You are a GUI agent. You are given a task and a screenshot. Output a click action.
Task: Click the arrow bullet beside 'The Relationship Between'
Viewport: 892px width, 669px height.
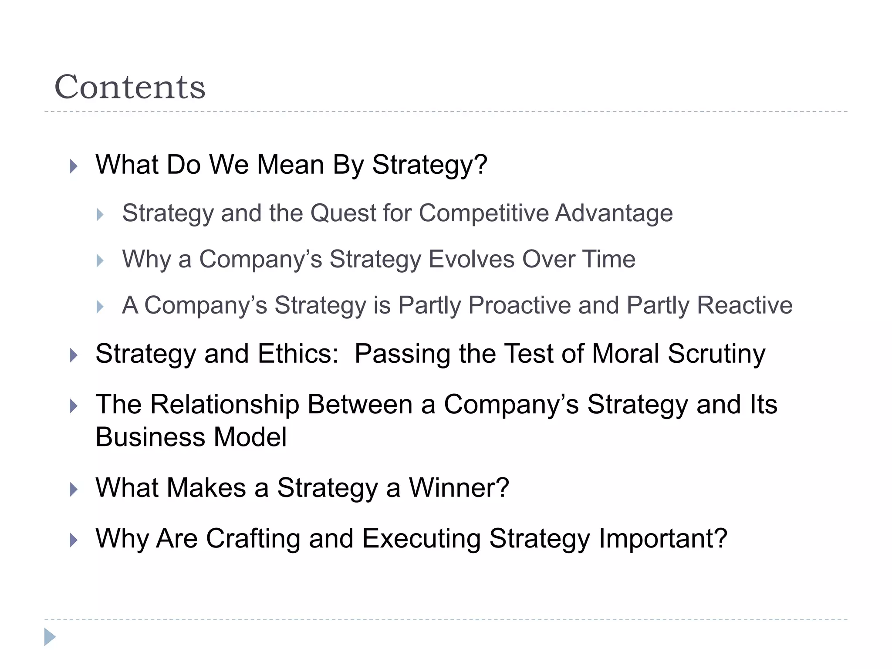(x=74, y=406)
